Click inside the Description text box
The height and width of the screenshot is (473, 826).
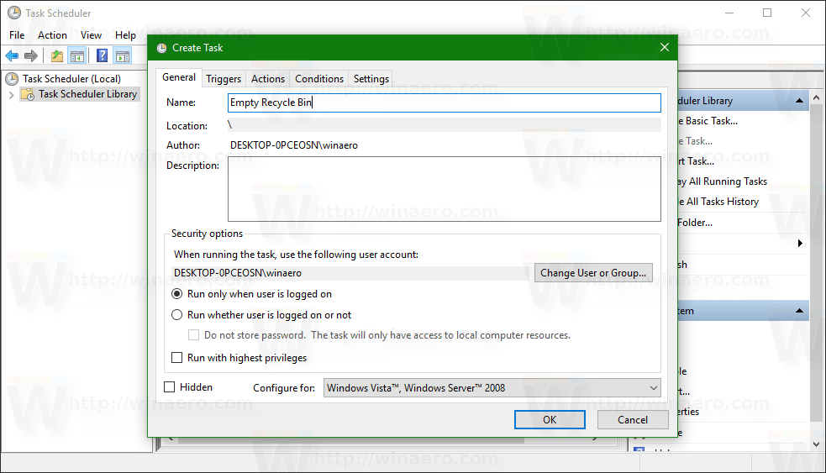pos(444,189)
